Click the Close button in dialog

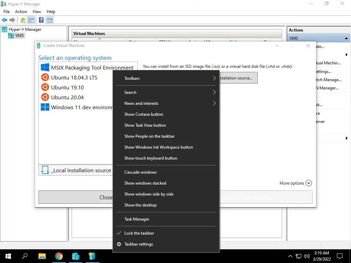pyautogui.click(x=76, y=197)
